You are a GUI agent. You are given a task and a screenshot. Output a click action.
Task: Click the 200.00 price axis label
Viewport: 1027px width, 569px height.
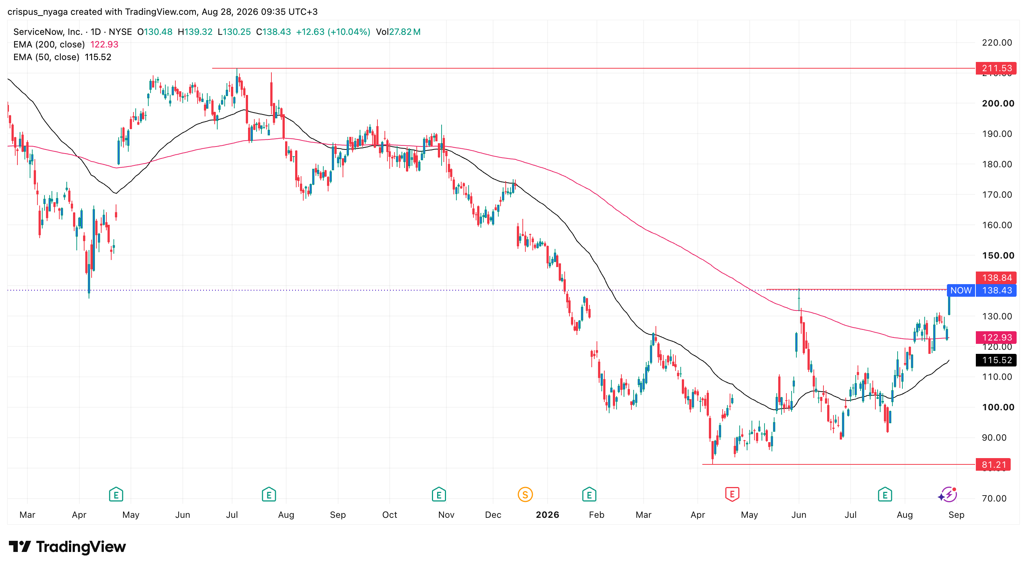[x=998, y=103]
